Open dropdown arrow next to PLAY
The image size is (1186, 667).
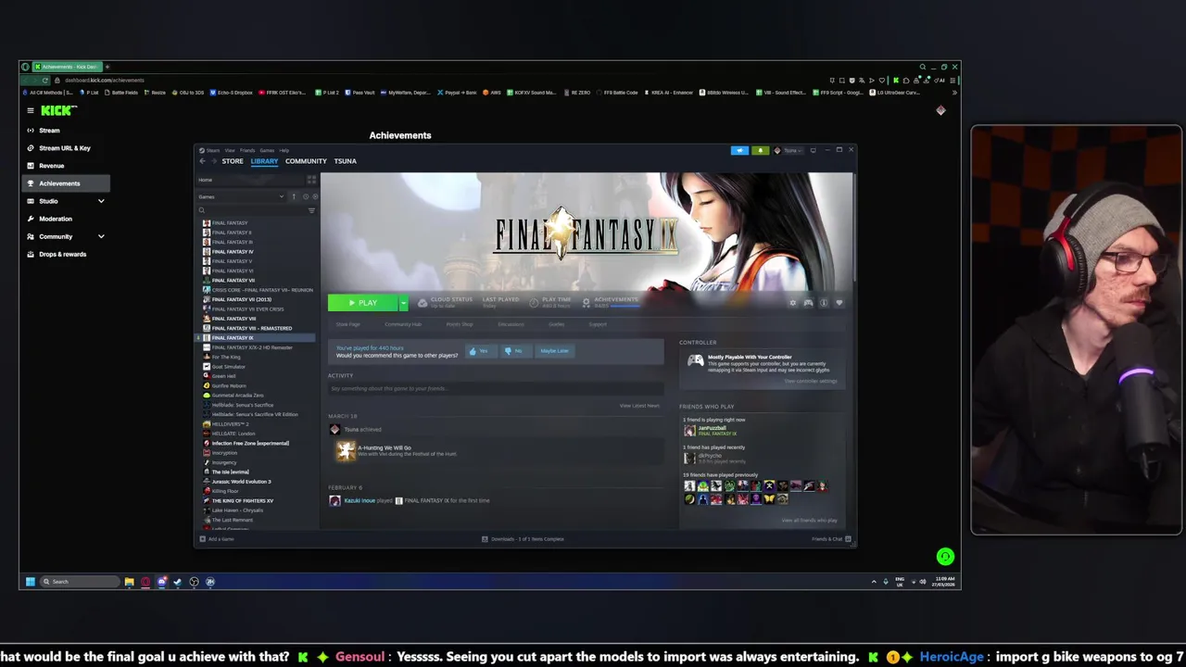coord(403,303)
